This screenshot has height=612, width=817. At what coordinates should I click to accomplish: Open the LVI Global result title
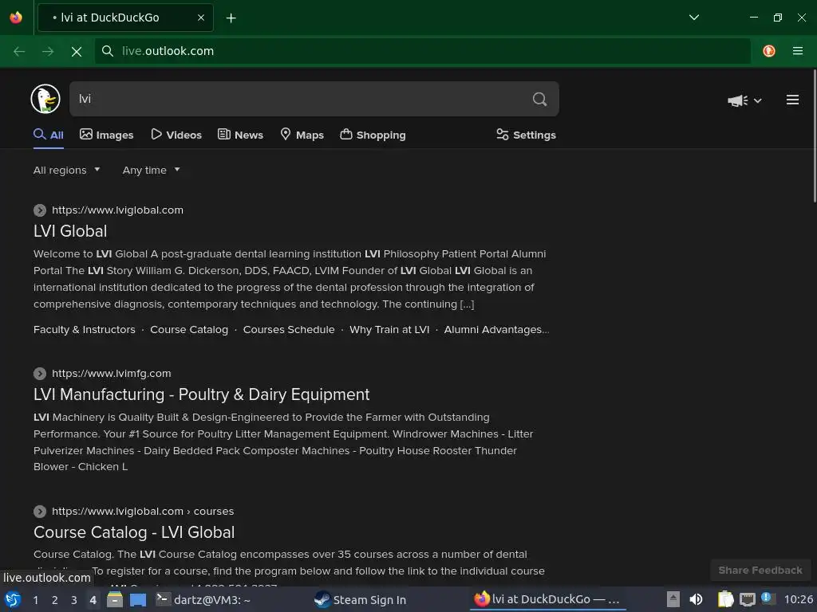(x=70, y=231)
